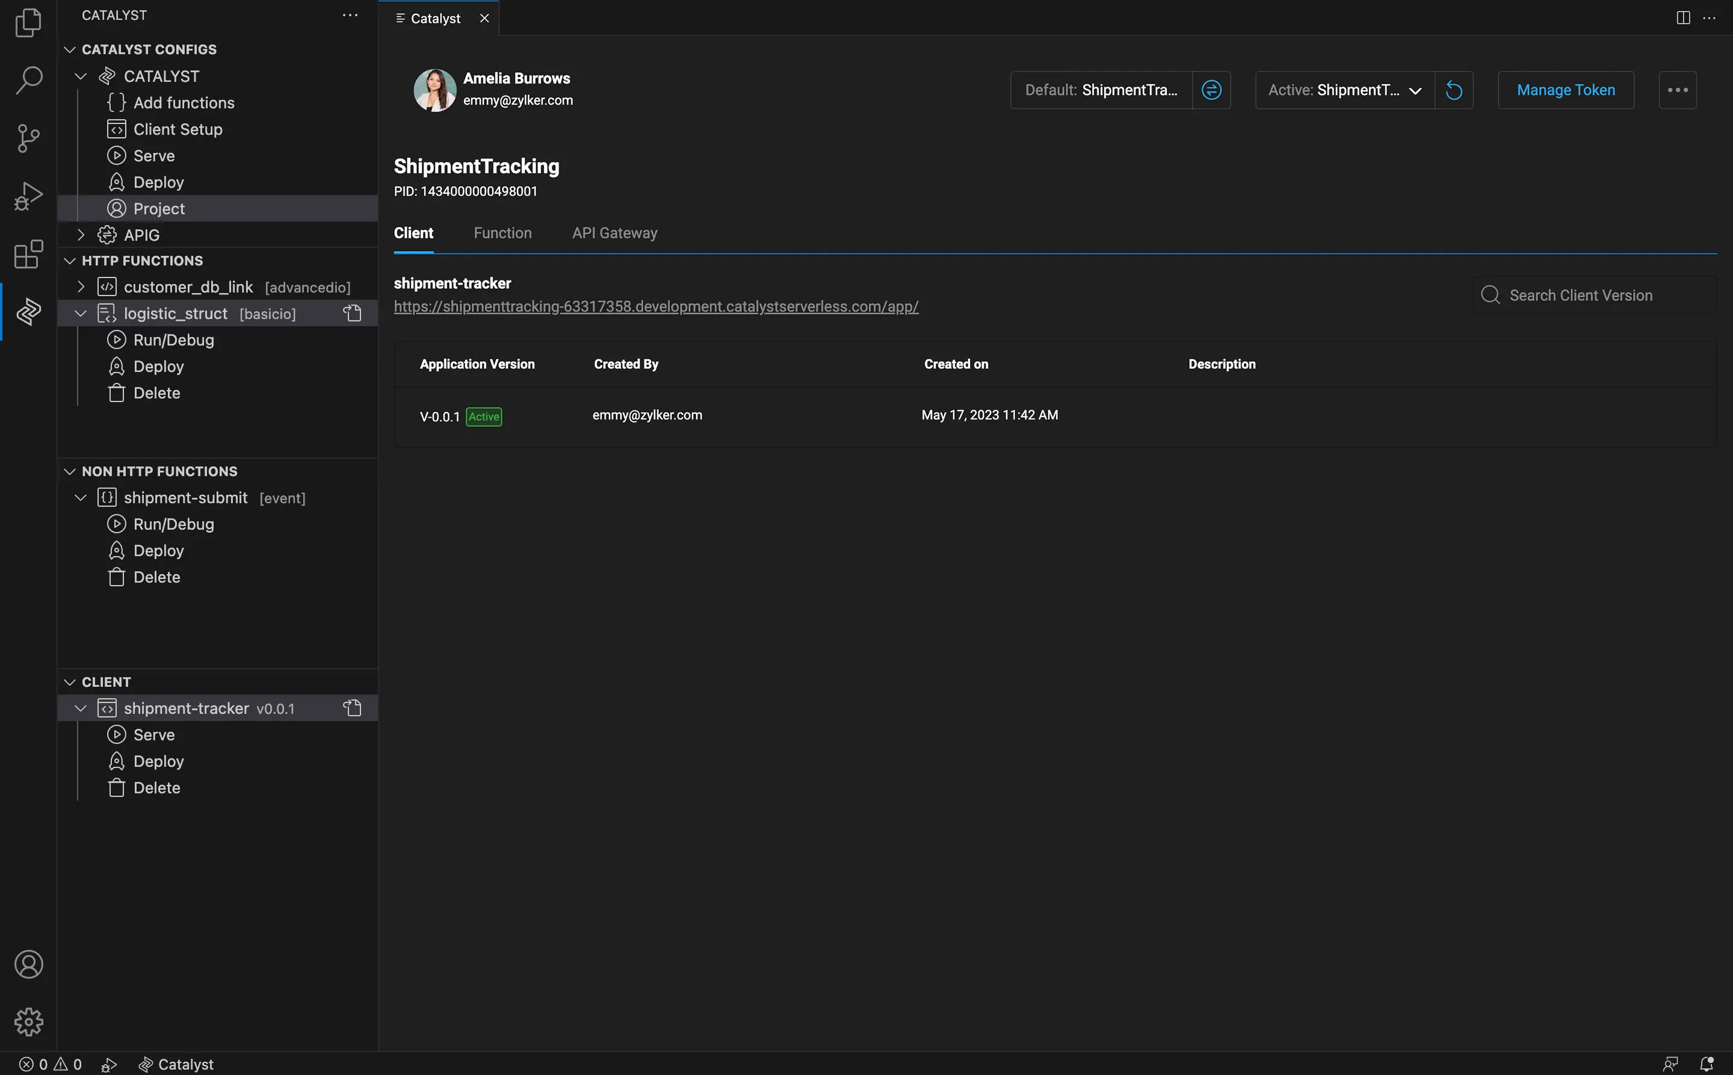Image resolution: width=1733 pixels, height=1075 pixels.
Task: Click the May 17, 2023 11:42 AM cell
Action: coord(989,415)
